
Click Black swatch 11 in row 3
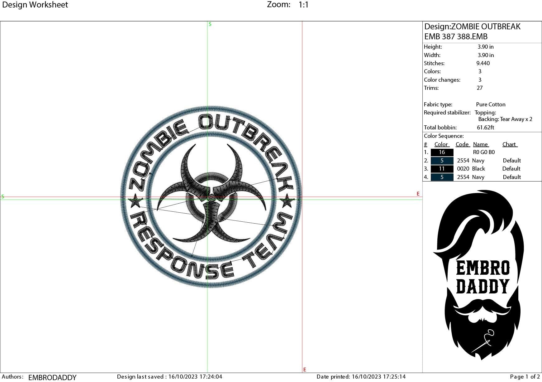[x=442, y=169]
